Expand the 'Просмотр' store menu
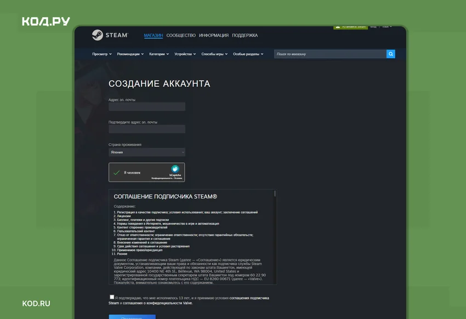This screenshot has width=466, height=319. pos(102,54)
